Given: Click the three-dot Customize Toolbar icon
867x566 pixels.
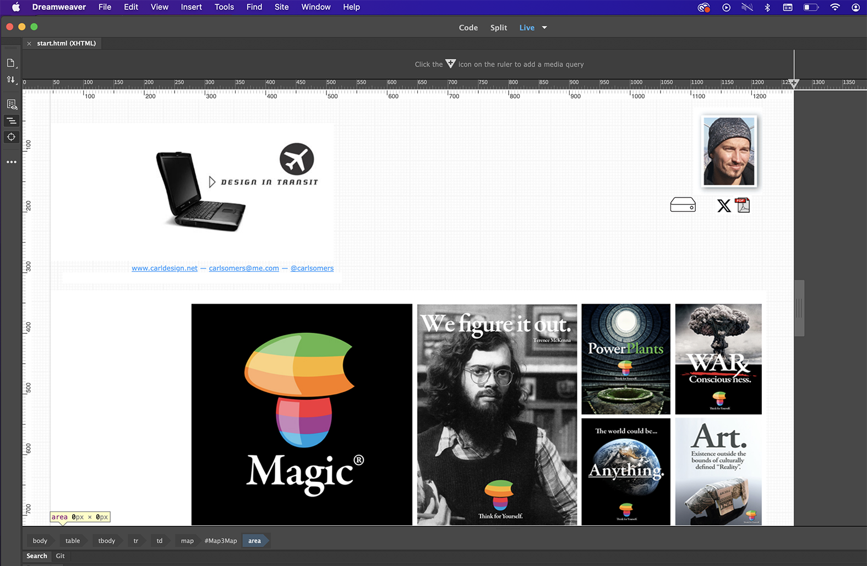Looking at the screenshot, I should (x=12, y=162).
